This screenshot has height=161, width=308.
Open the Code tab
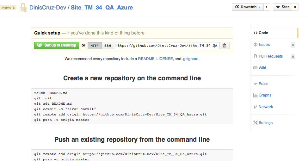pyautogui.click(x=261, y=33)
